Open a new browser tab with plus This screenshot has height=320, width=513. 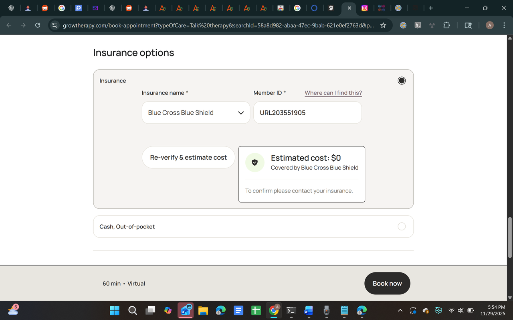click(x=430, y=8)
